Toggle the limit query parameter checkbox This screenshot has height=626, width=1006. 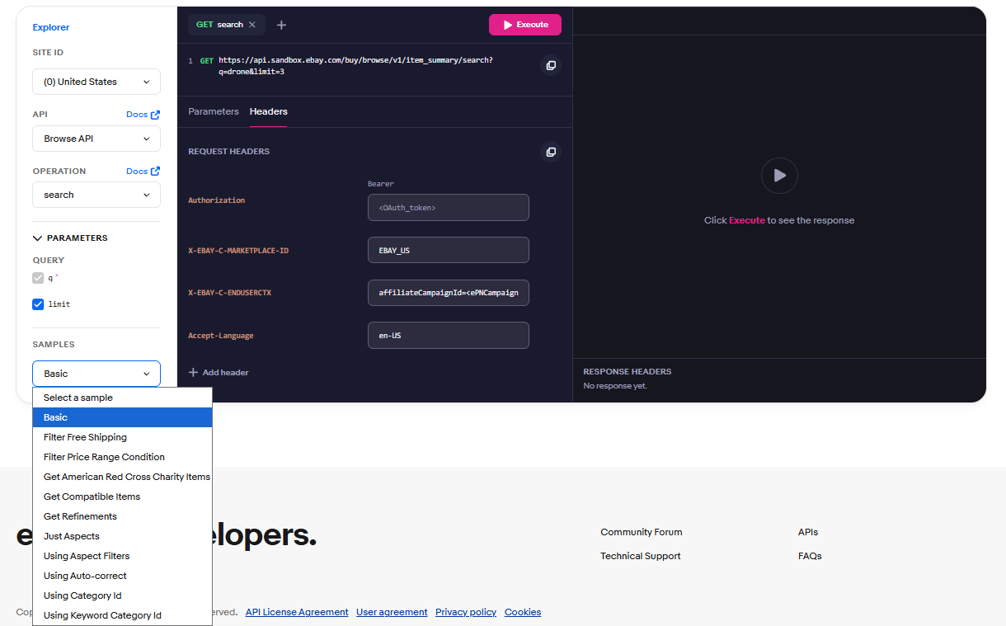[x=38, y=304]
